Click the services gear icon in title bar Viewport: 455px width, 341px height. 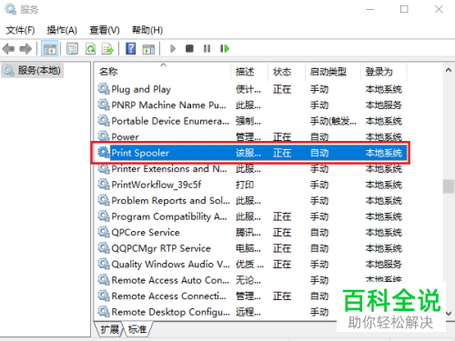pos(11,9)
